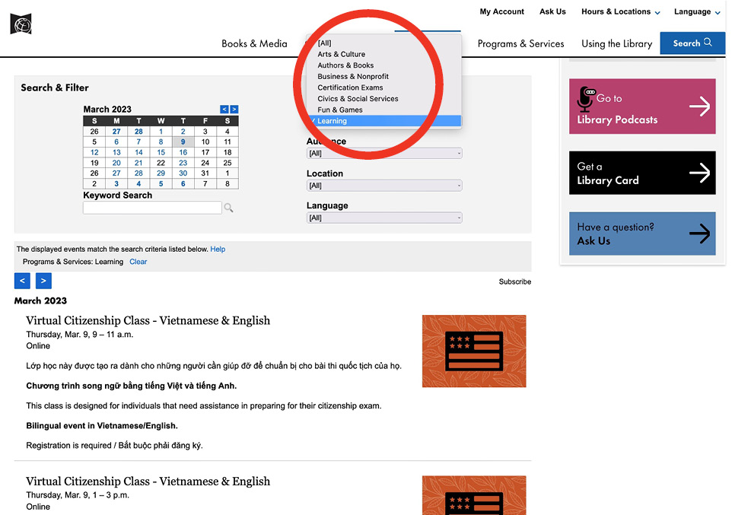735x515 pixels.
Task: Click the library logo in the top corner
Action: [x=20, y=23]
